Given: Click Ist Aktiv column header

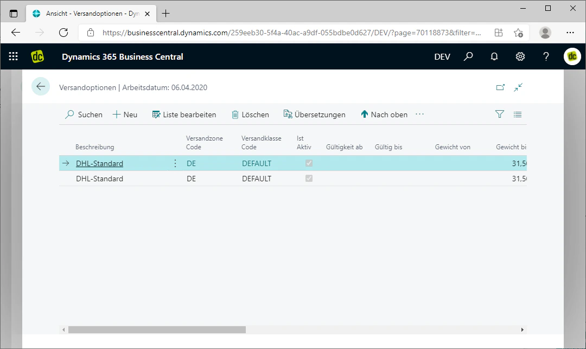Looking at the screenshot, I should coord(304,142).
